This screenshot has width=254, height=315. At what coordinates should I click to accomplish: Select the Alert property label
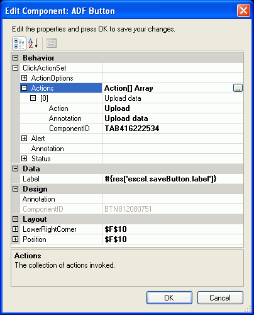coord(38,139)
